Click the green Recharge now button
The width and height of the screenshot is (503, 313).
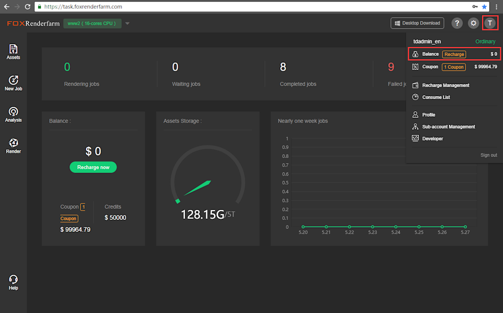(x=93, y=167)
